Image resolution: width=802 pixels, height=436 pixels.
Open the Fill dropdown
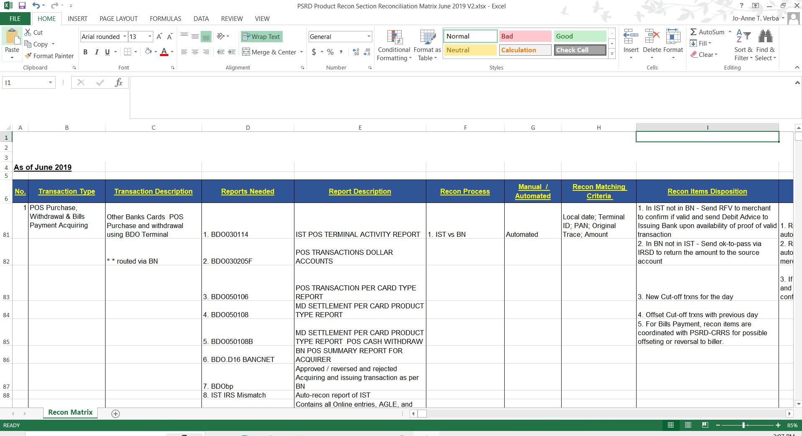[x=701, y=43]
